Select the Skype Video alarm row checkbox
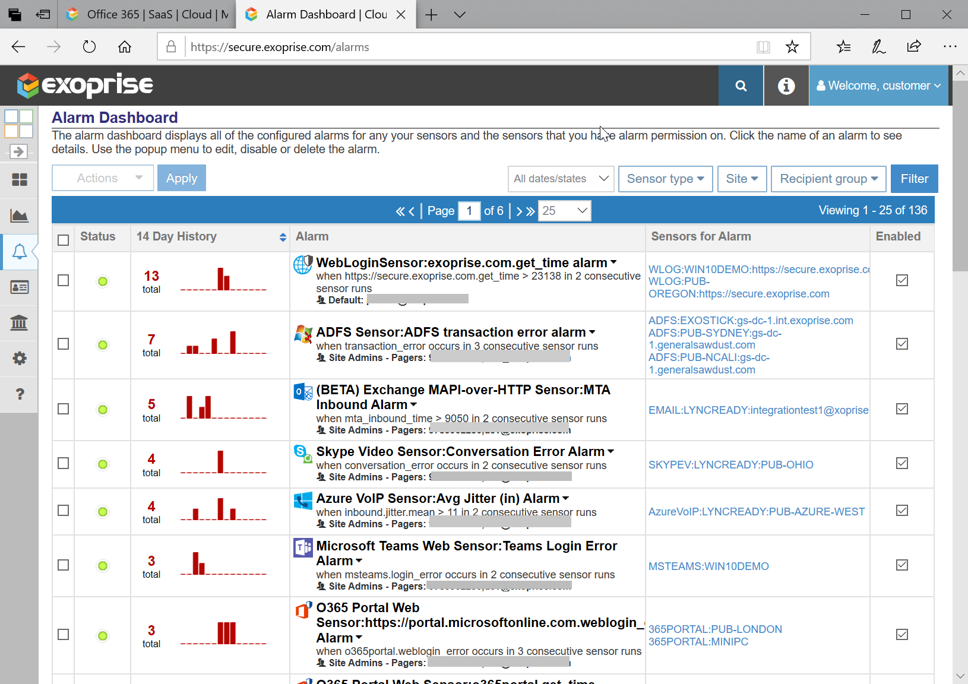Image resolution: width=968 pixels, height=684 pixels. point(64,463)
